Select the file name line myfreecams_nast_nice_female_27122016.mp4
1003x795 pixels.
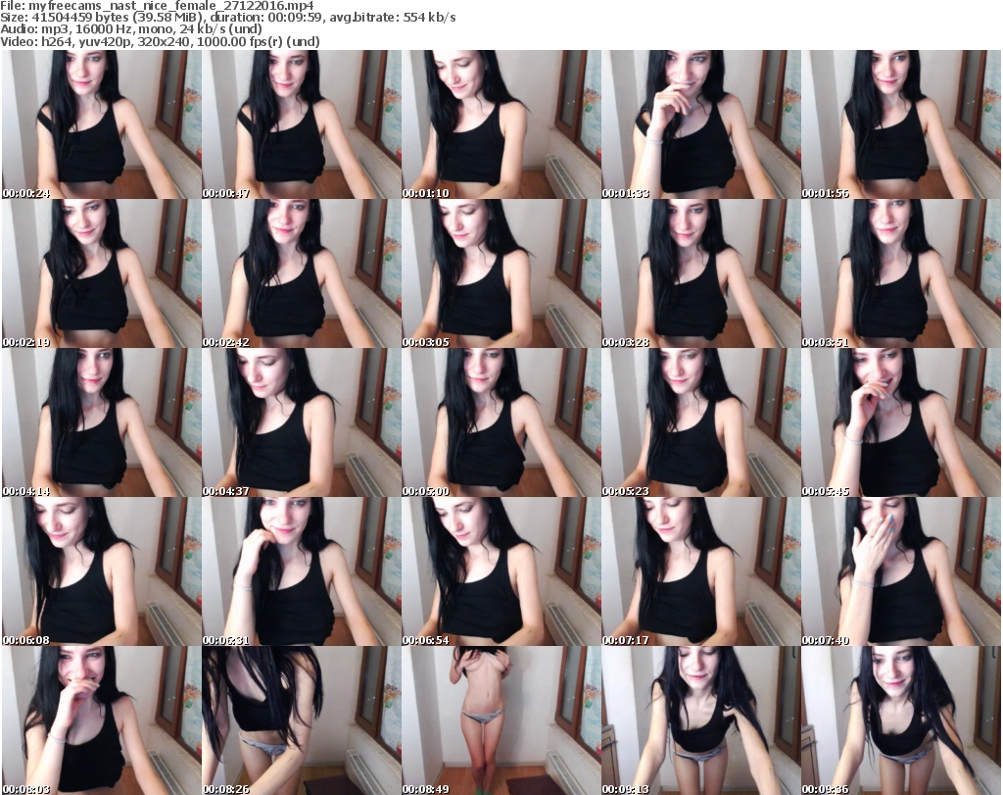point(158,6)
